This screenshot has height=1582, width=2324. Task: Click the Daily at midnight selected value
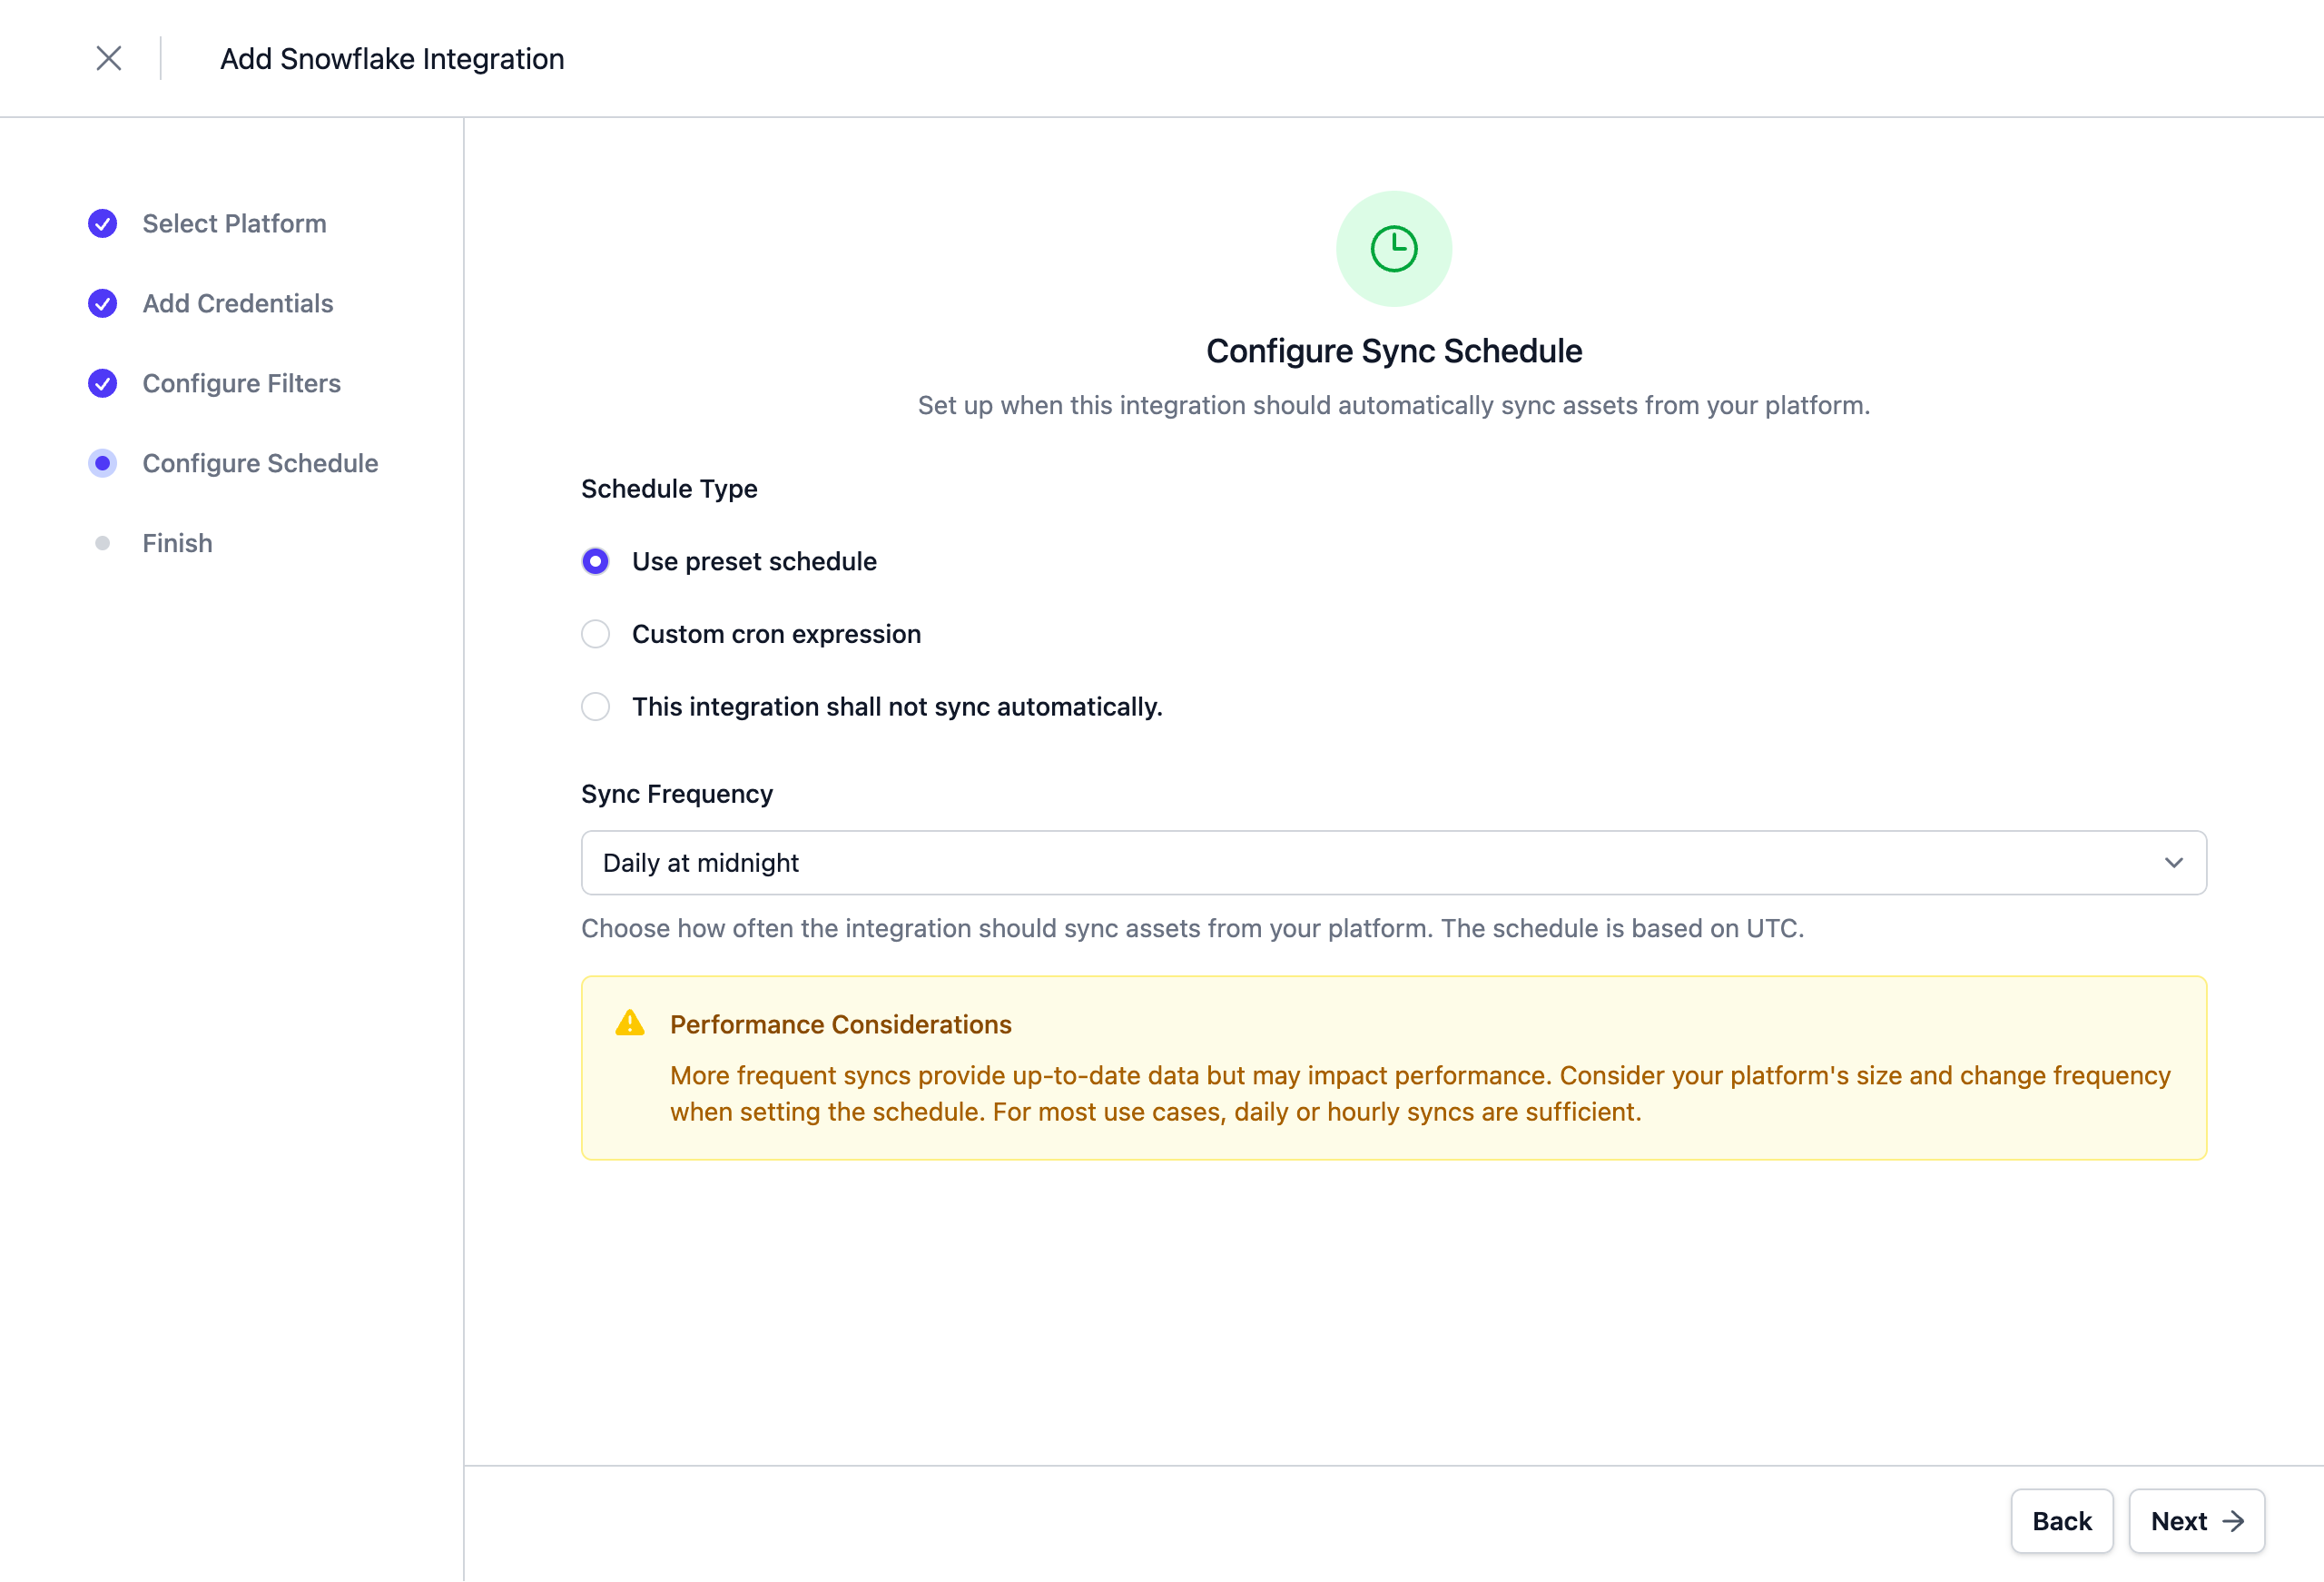[x=700, y=863]
